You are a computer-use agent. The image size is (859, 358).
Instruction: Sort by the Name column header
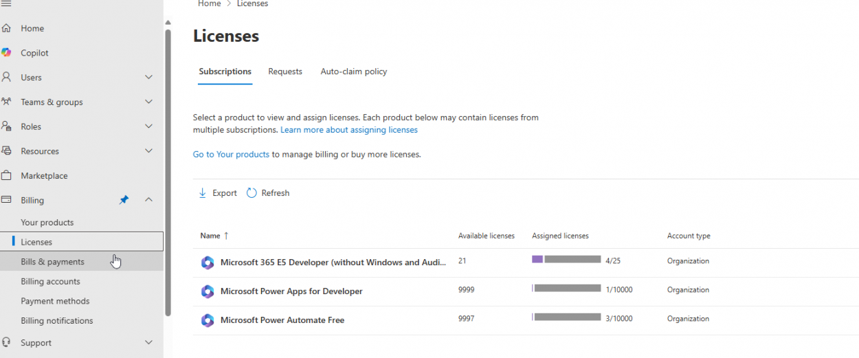pos(210,236)
